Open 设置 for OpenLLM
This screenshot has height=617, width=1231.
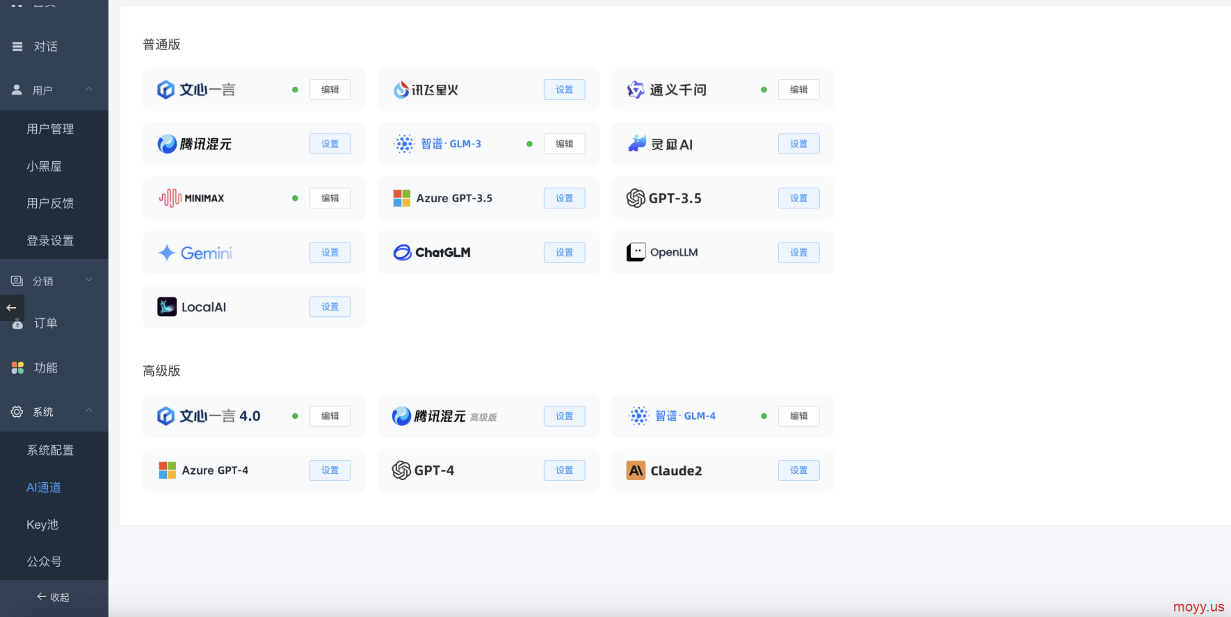(798, 252)
